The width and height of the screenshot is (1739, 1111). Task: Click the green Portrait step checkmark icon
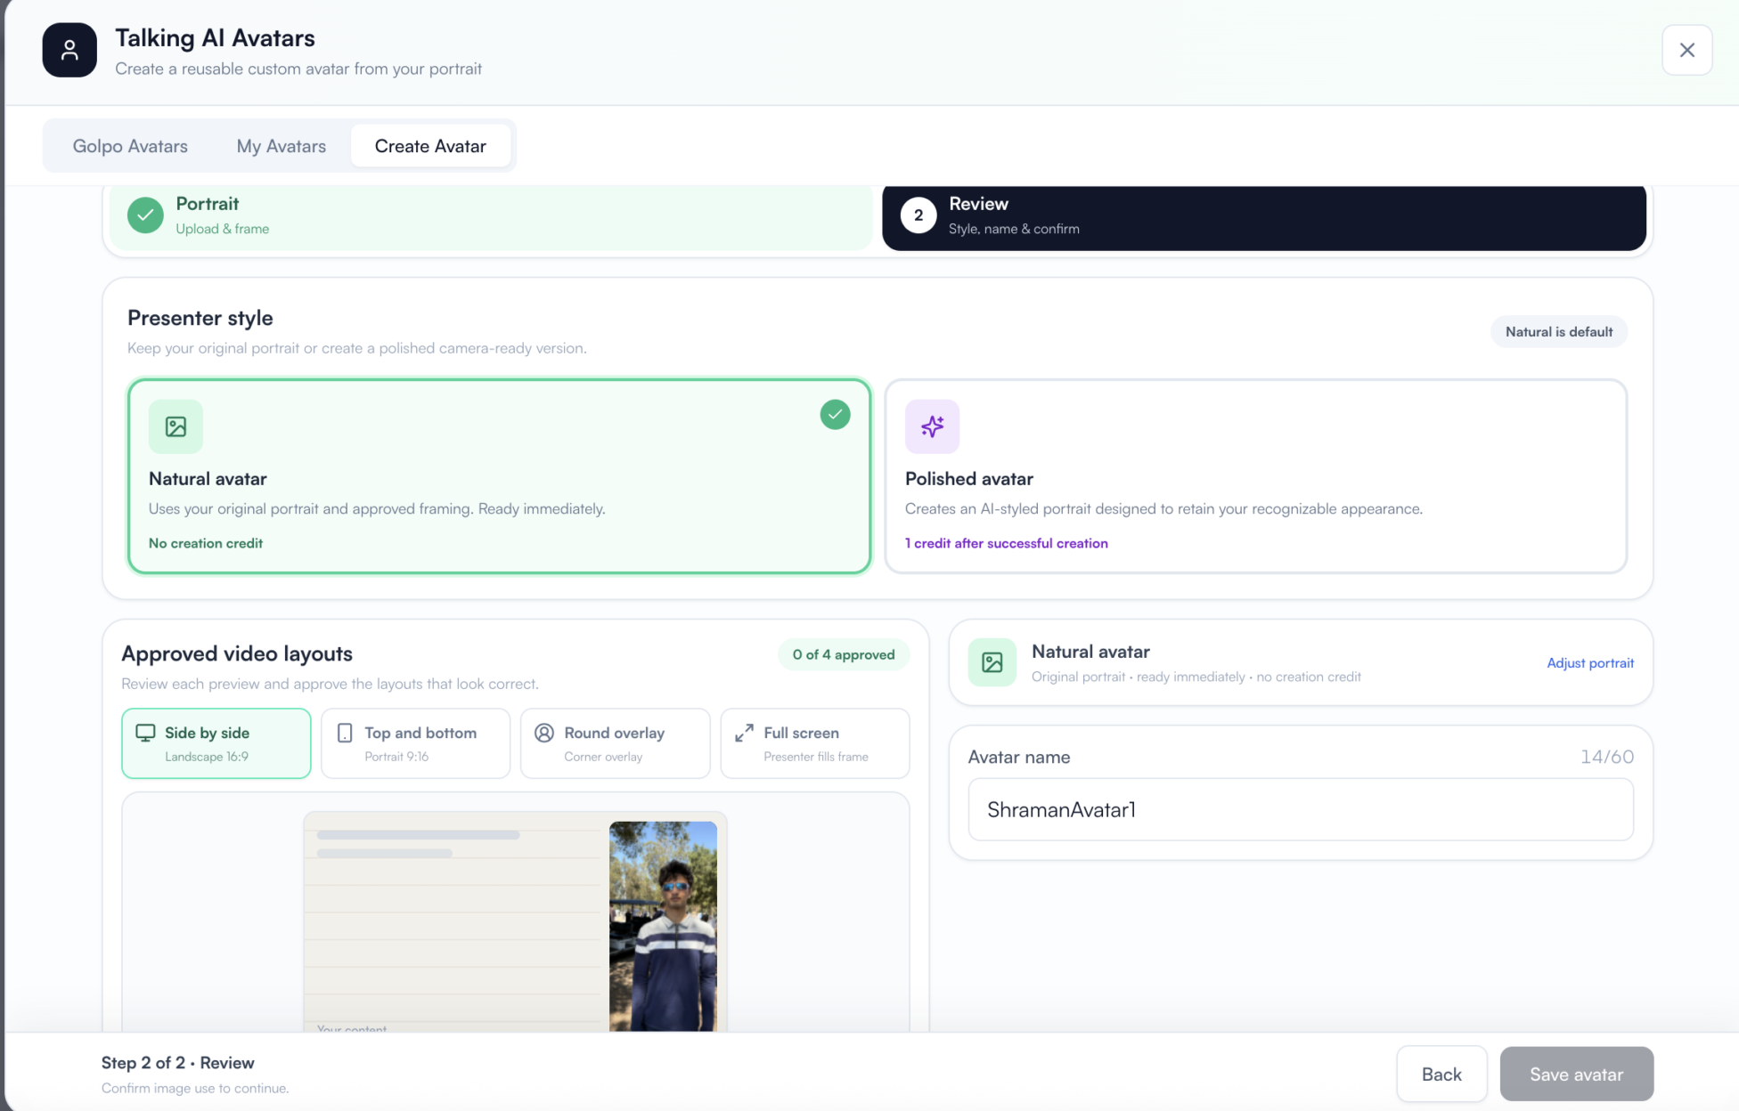point(145,215)
